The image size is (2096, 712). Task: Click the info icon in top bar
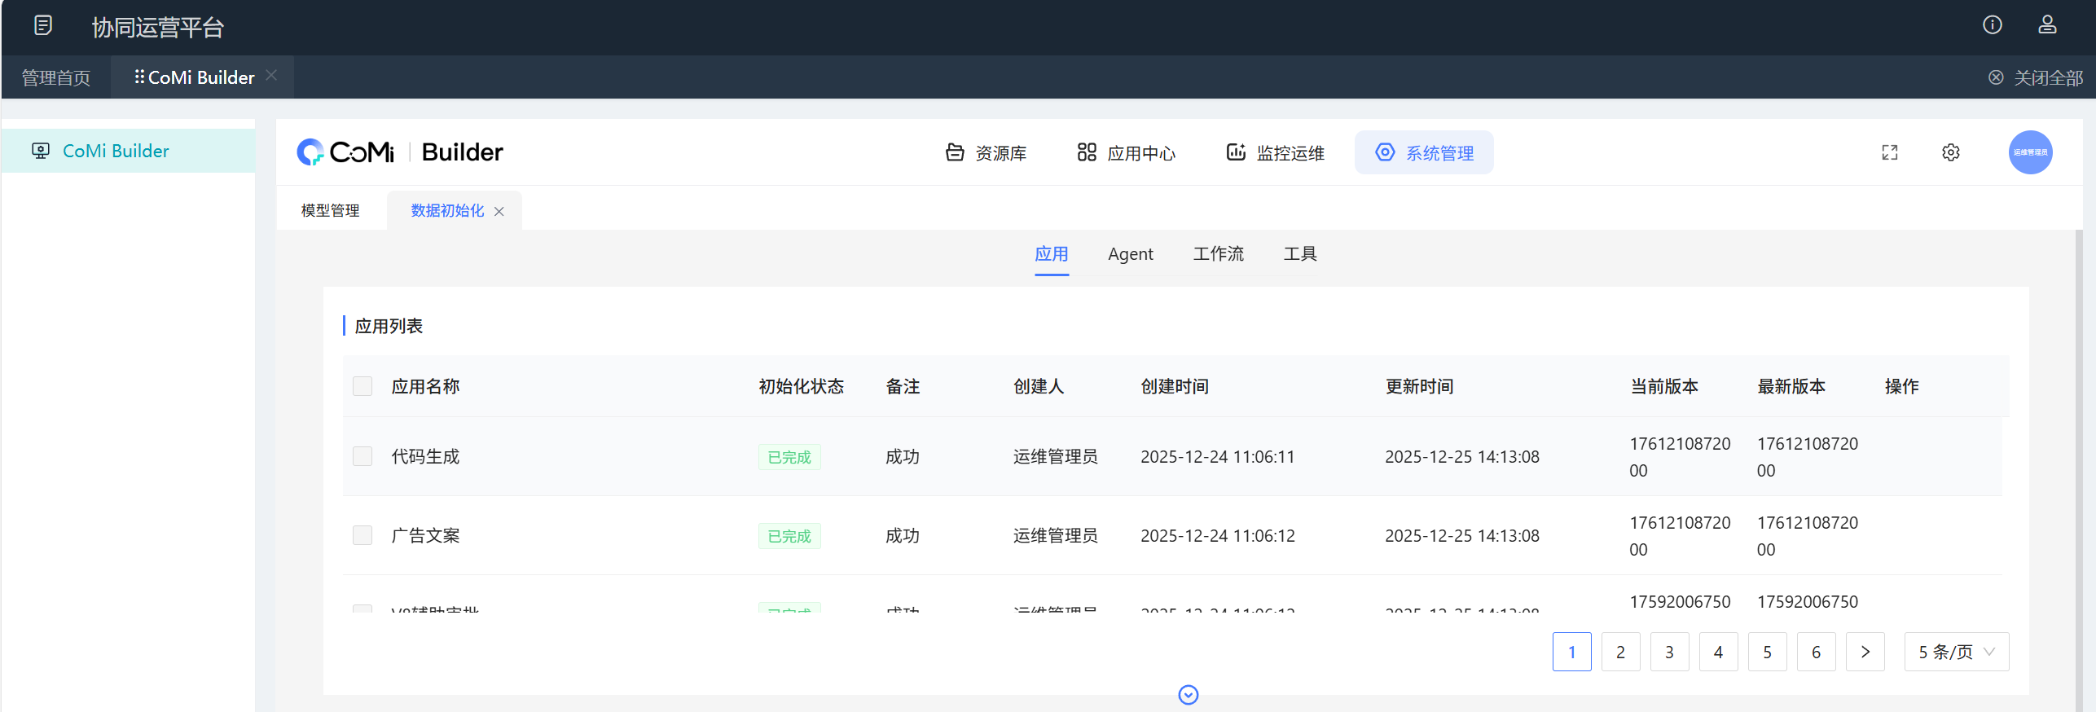[1992, 25]
